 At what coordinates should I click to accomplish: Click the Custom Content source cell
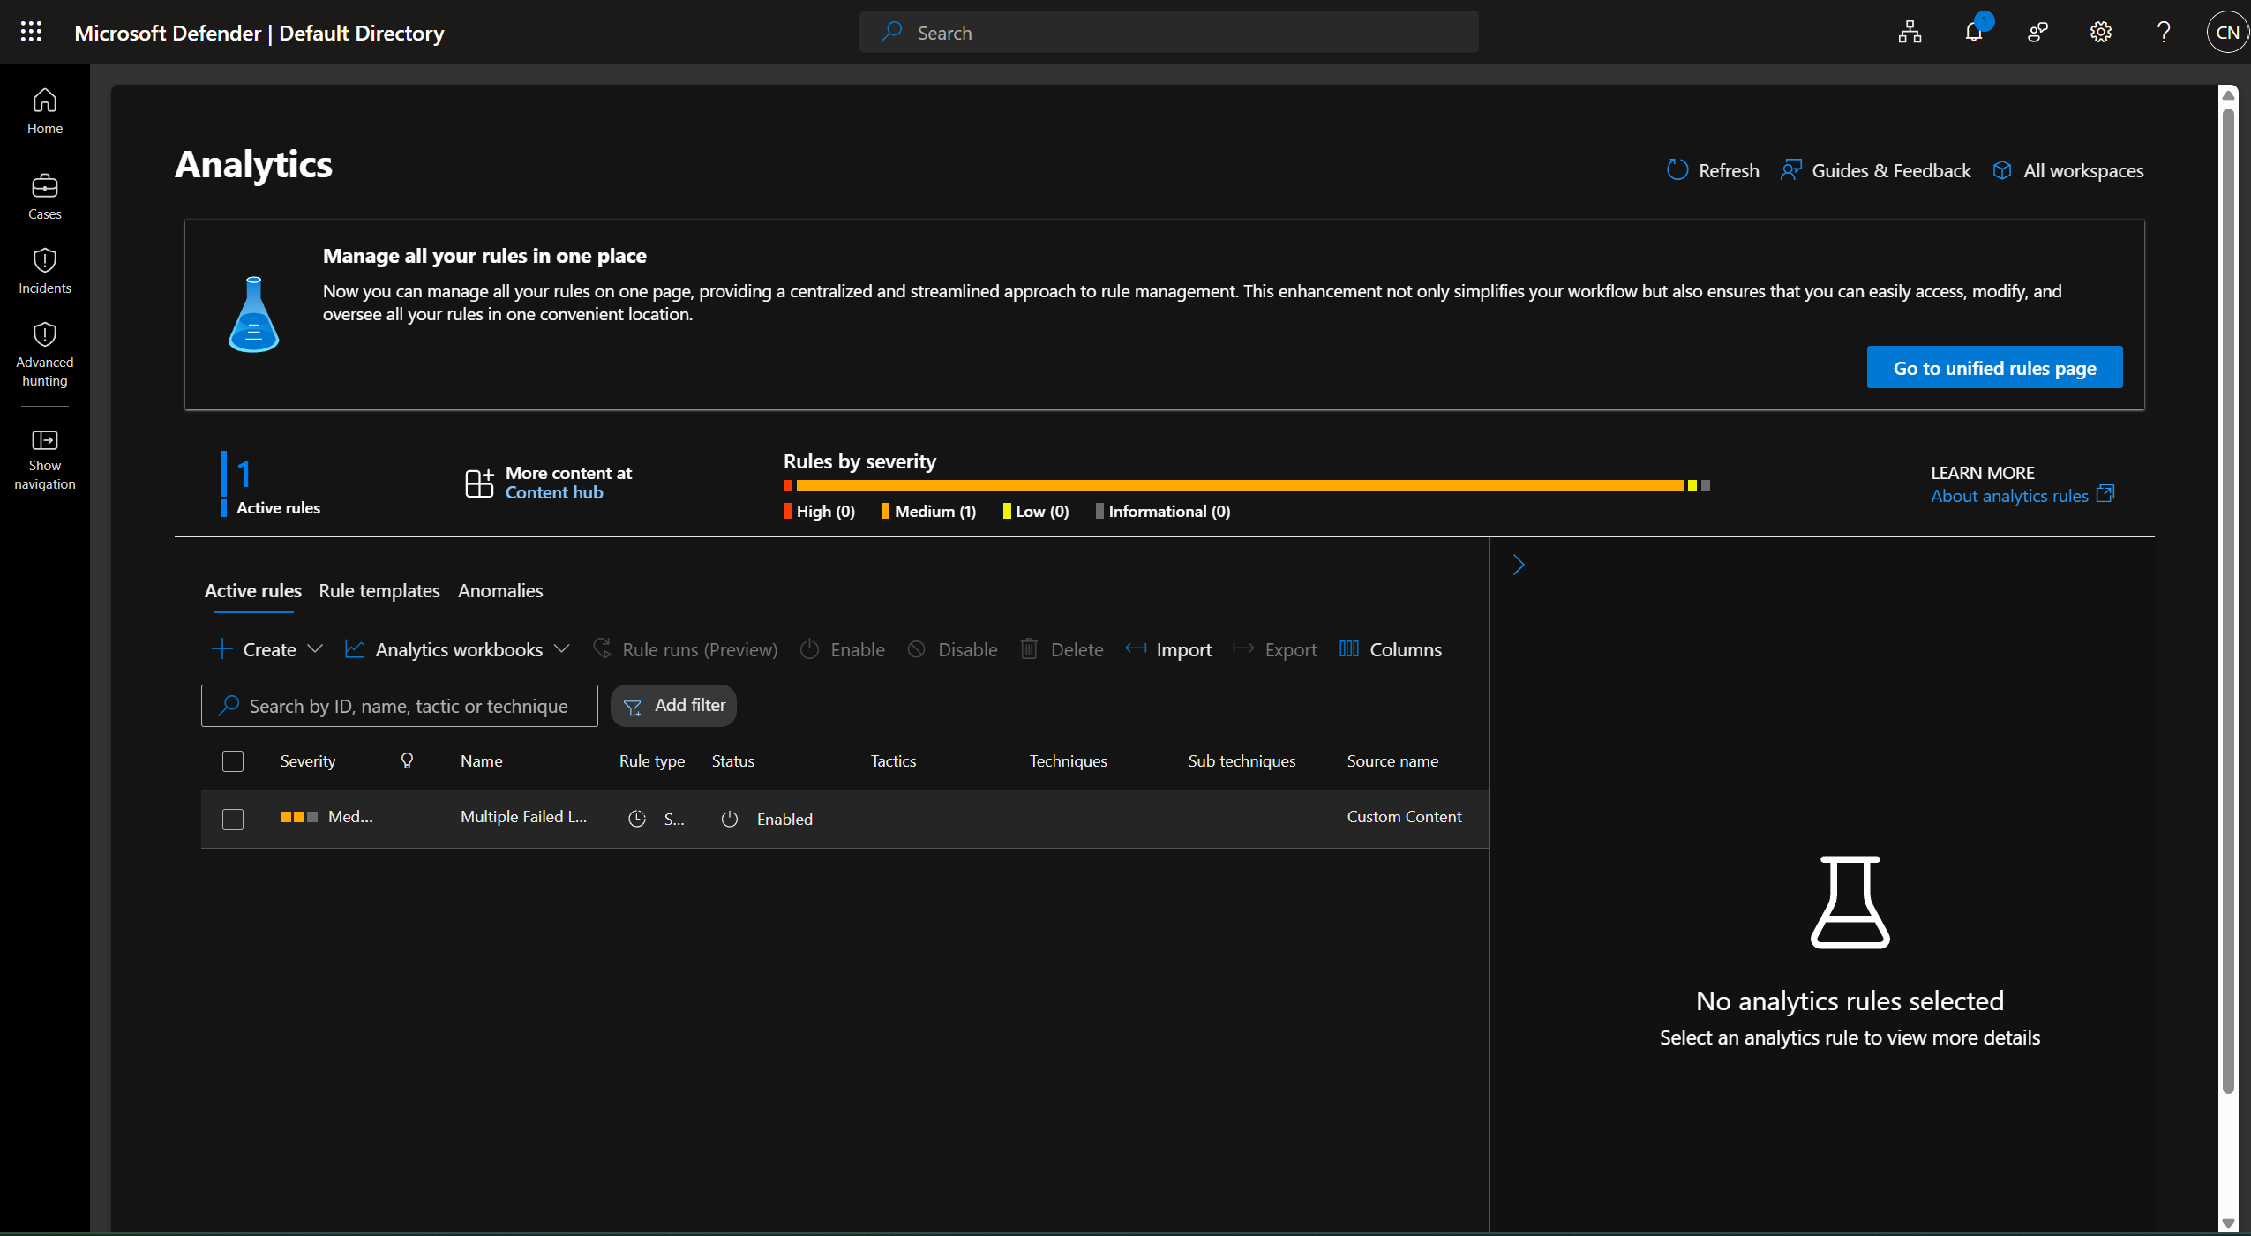click(1405, 817)
